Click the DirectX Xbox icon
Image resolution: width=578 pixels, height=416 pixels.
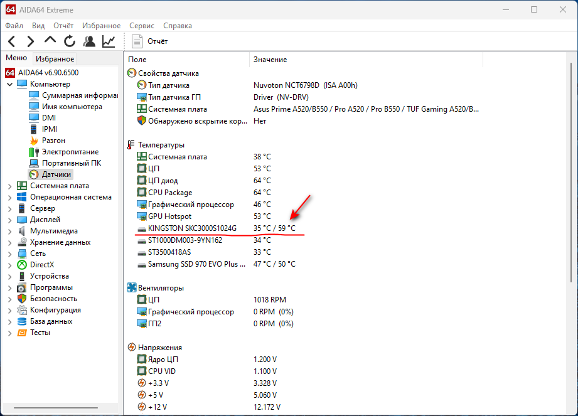[x=22, y=265]
